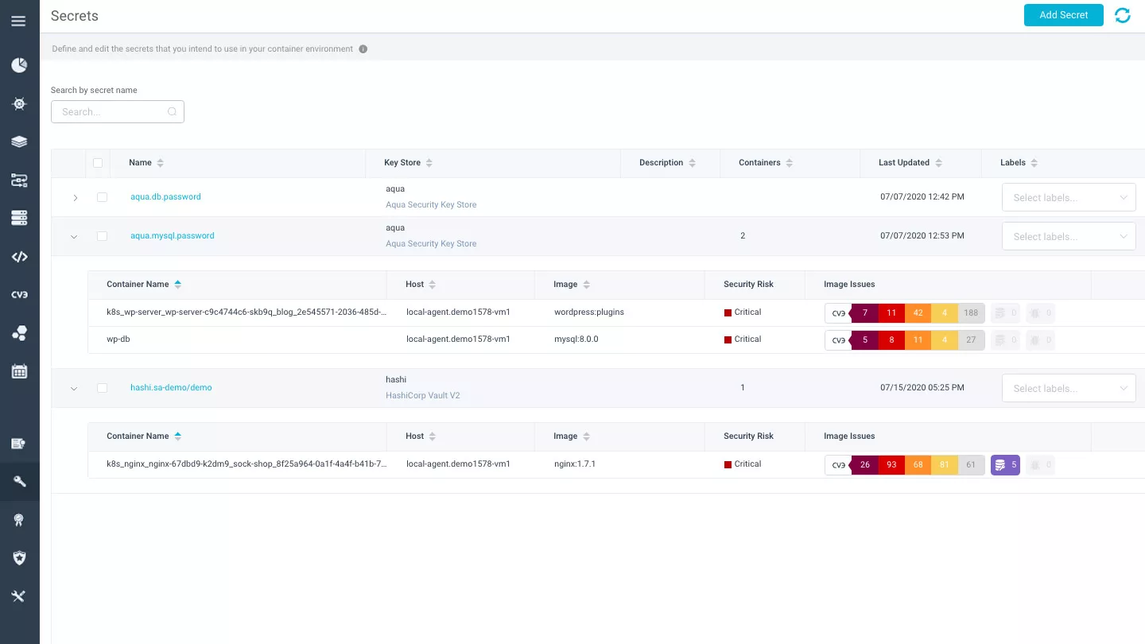Click the wordpress:plugins image cell
1145x644 pixels.
point(589,312)
